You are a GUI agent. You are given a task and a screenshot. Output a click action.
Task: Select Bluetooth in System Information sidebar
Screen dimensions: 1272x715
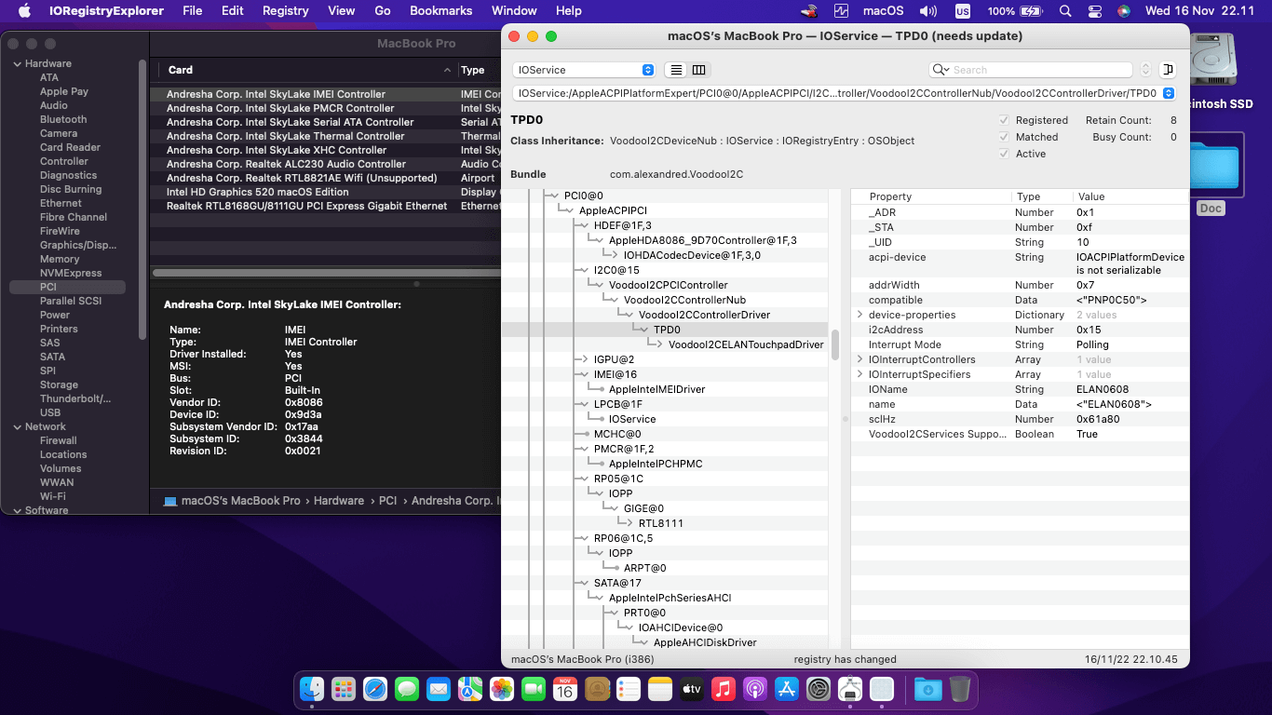tap(63, 119)
